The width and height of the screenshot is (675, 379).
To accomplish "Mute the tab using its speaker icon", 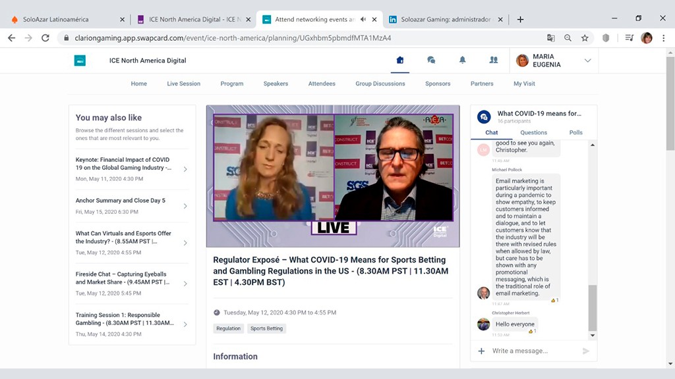I will (363, 19).
